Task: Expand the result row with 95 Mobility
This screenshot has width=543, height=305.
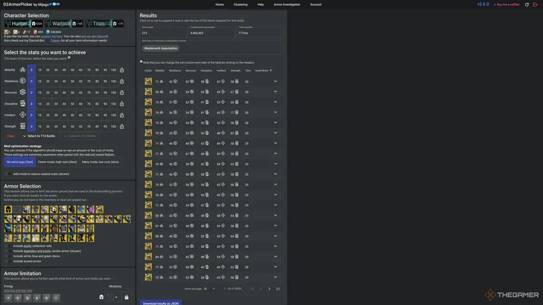Action: point(276,92)
